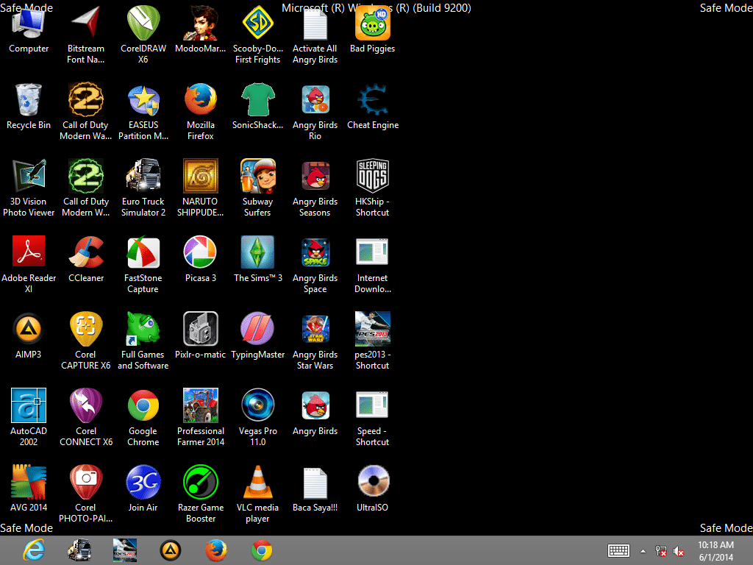Viewport: 753px width, 565px height.
Task: Select the AIMP3 desktop icon
Action: coord(29,329)
